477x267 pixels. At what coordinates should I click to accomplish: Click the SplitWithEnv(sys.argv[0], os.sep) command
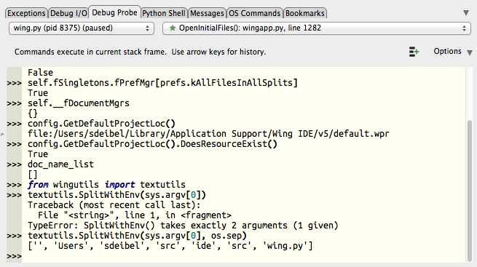(137, 236)
